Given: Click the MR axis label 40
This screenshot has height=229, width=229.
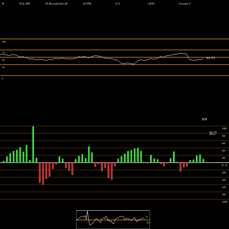Looking at the screenshot, I should (224, 151).
